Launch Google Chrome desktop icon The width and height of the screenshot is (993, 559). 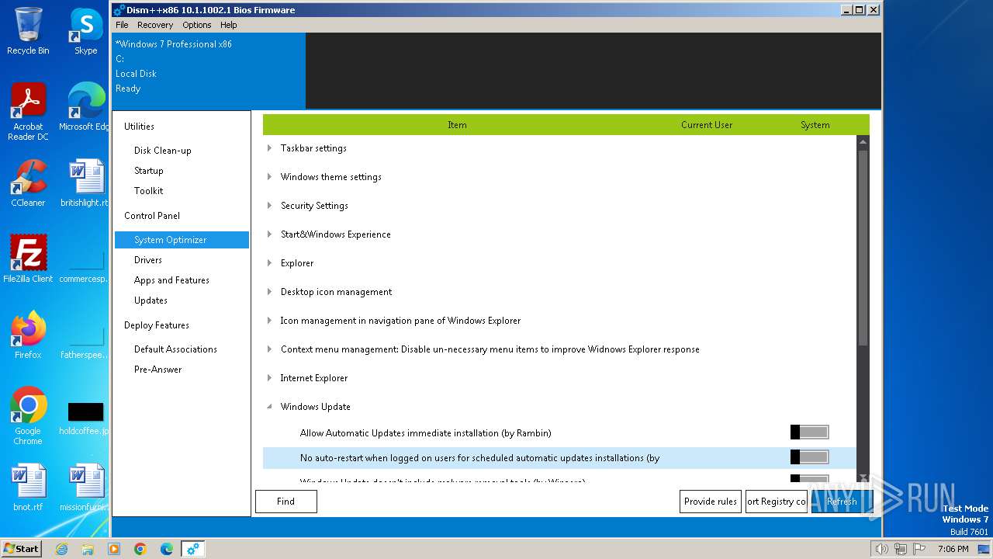pos(28,416)
